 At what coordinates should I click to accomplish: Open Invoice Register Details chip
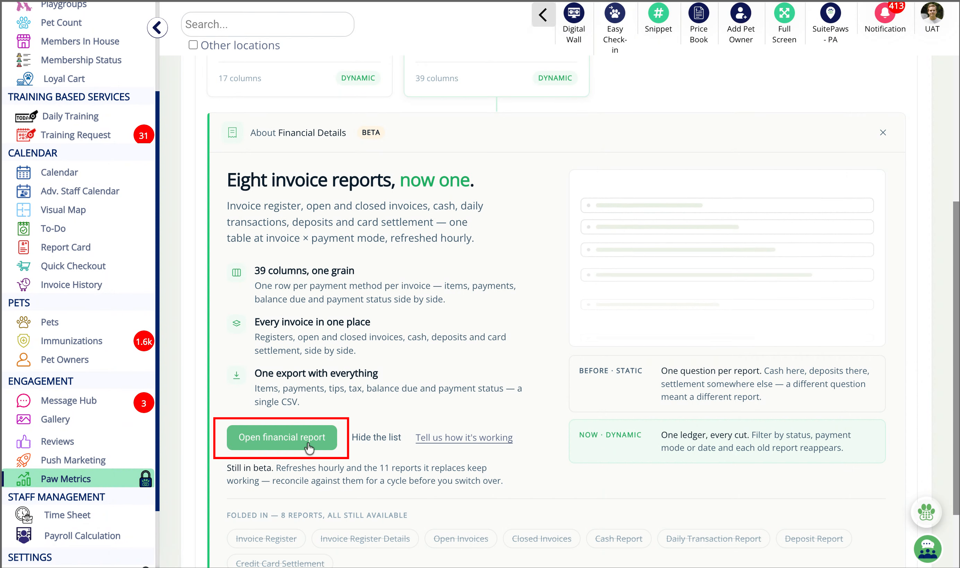point(365,539)
